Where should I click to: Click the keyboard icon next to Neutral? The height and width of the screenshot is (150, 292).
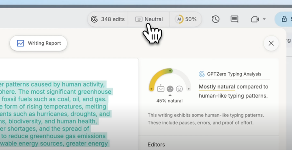(x=139, y=19)
